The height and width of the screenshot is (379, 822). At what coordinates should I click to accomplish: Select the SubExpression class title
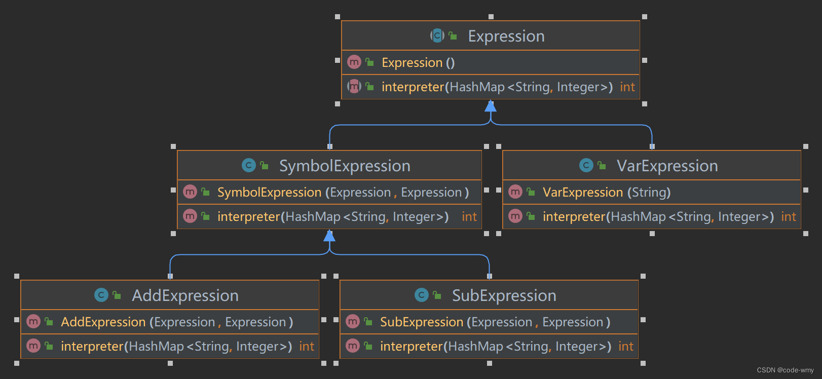click(x=504, y=296)
